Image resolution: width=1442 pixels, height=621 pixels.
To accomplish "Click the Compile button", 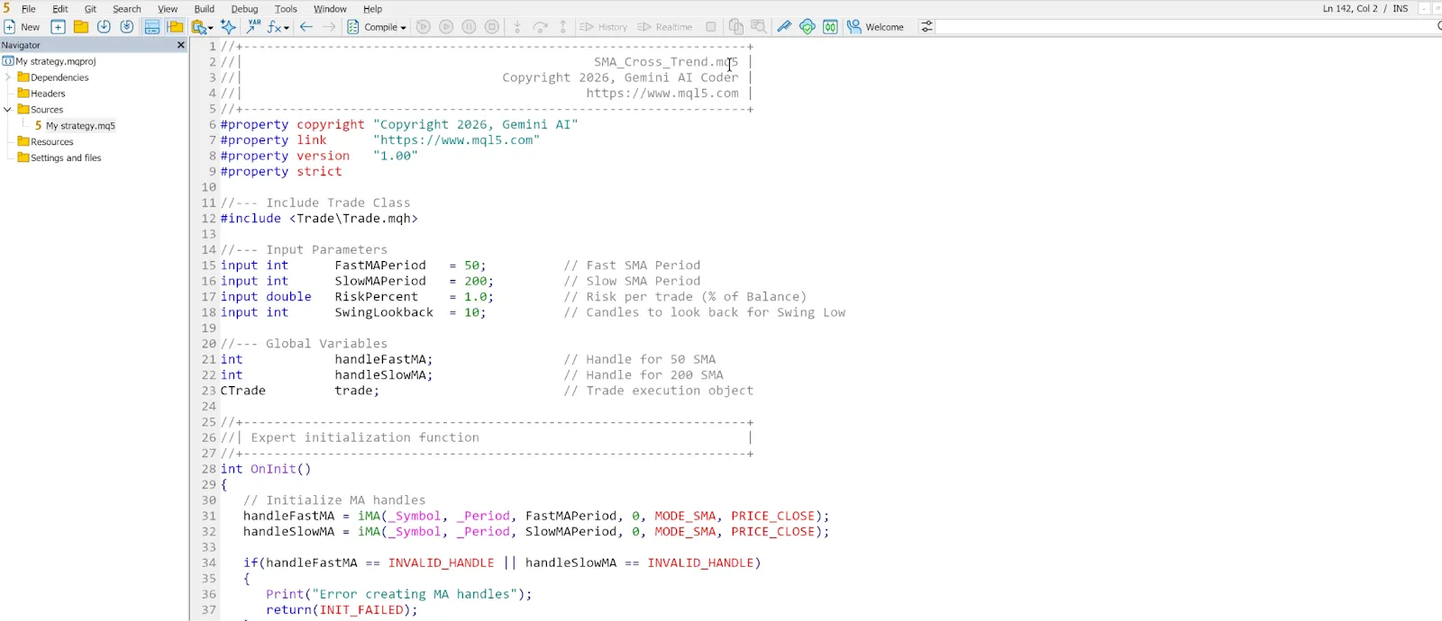I will pyautogui.click(x=372, y=27).
